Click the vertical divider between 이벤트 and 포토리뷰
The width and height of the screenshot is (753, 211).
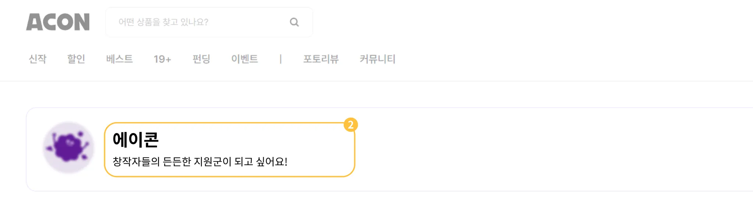coord(281,59)
